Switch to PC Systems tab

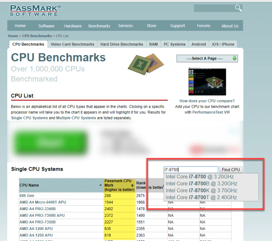(174, 44)
